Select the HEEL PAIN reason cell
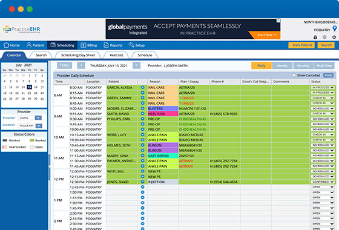 pyautogui.click(x=163, y=114)
